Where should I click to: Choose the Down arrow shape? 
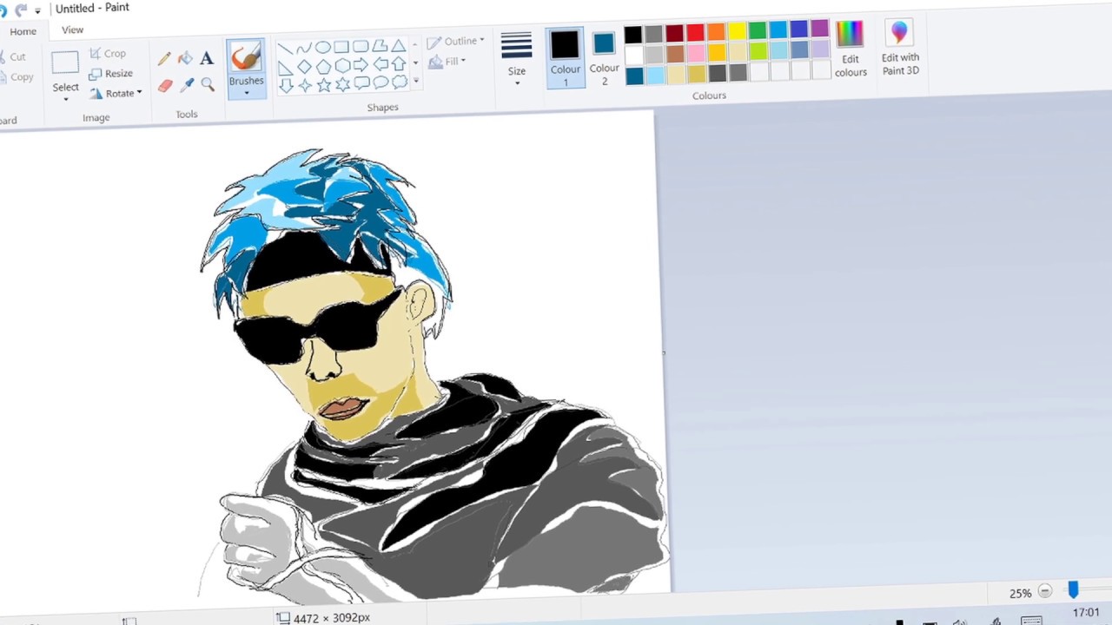[x=287, y=86]
